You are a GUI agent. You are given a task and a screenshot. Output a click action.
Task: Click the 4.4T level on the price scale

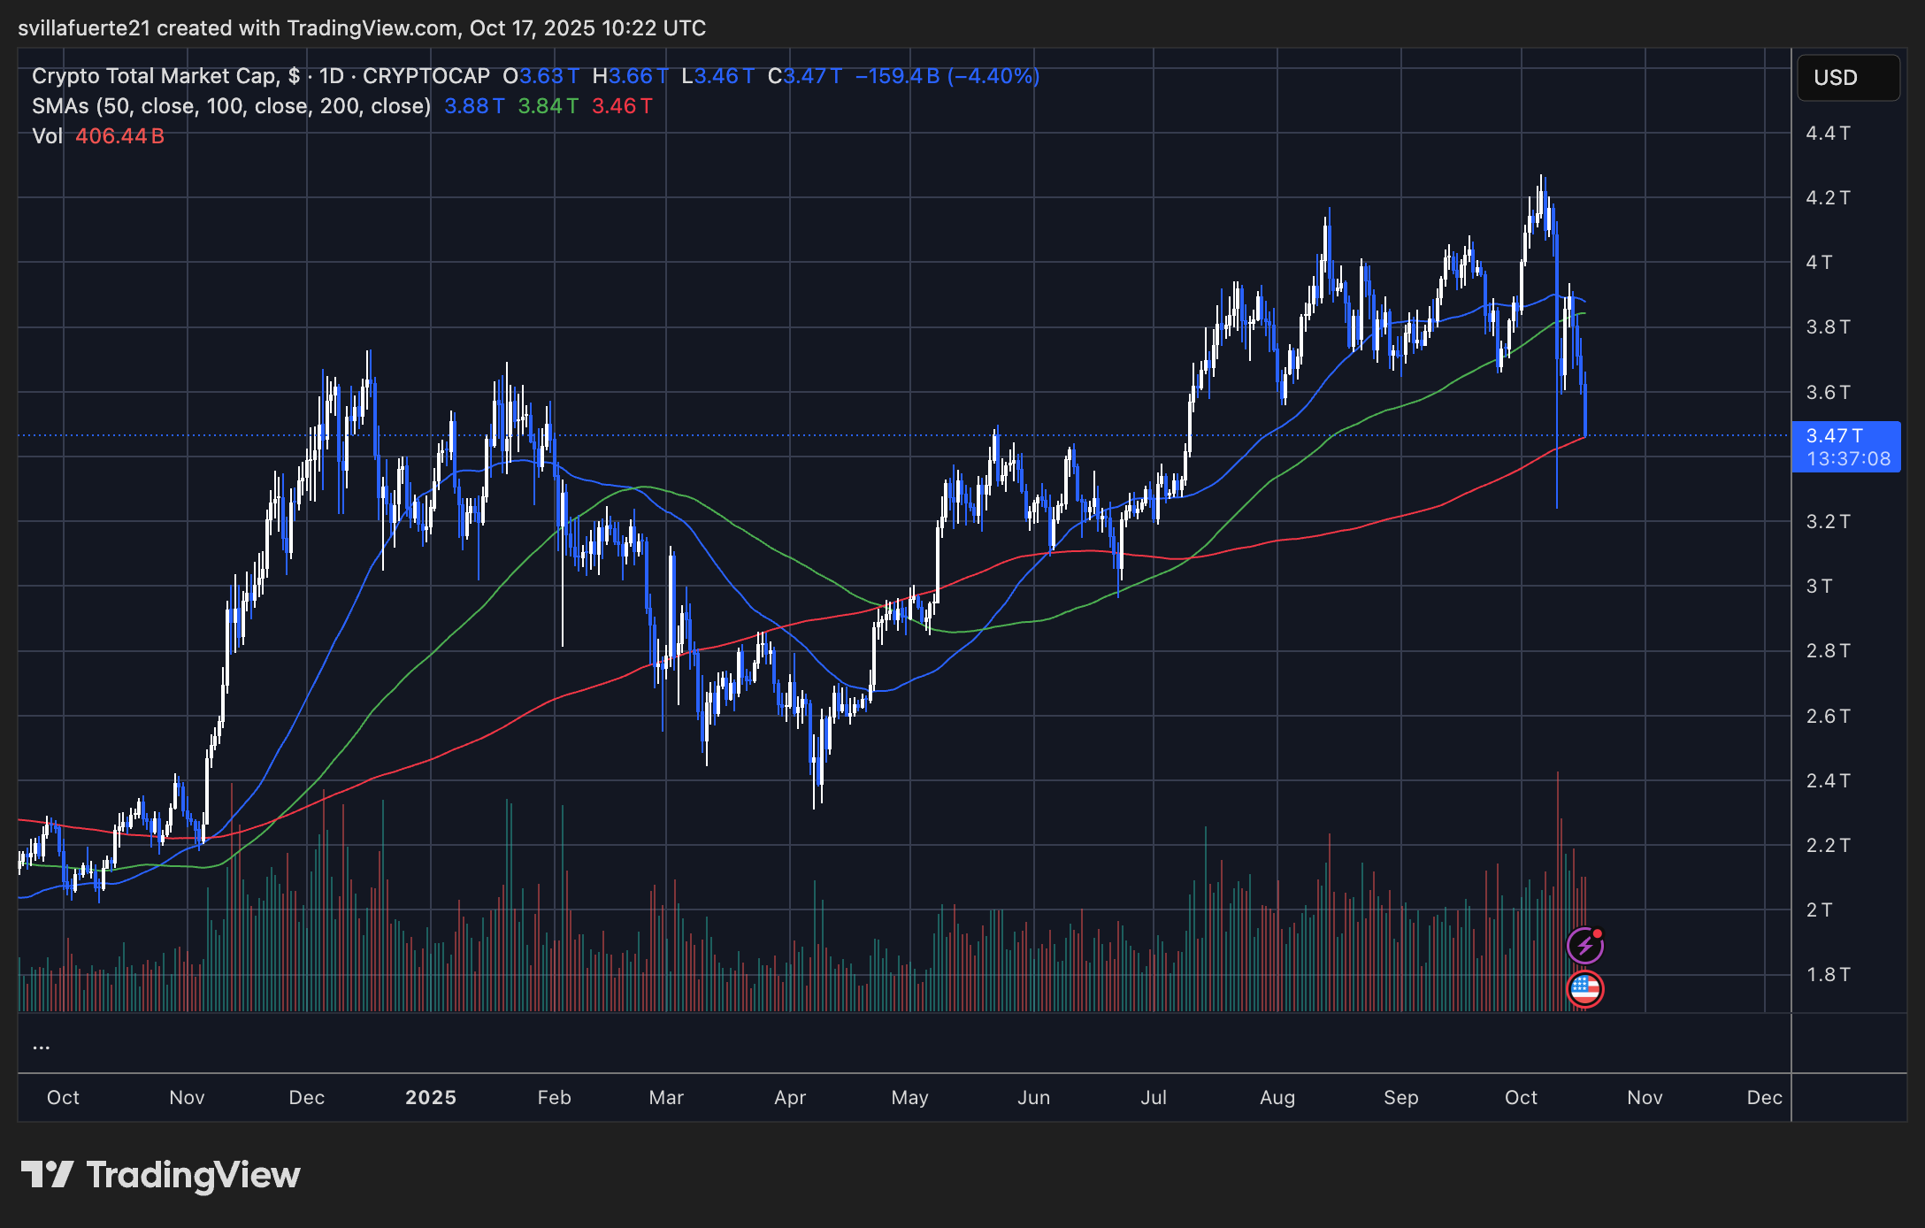[1827, 134]
